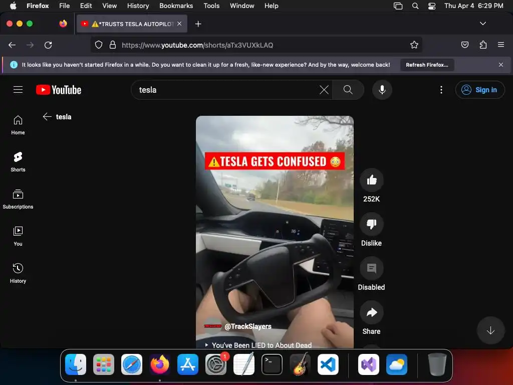Dislike this short

click(371, 224)
